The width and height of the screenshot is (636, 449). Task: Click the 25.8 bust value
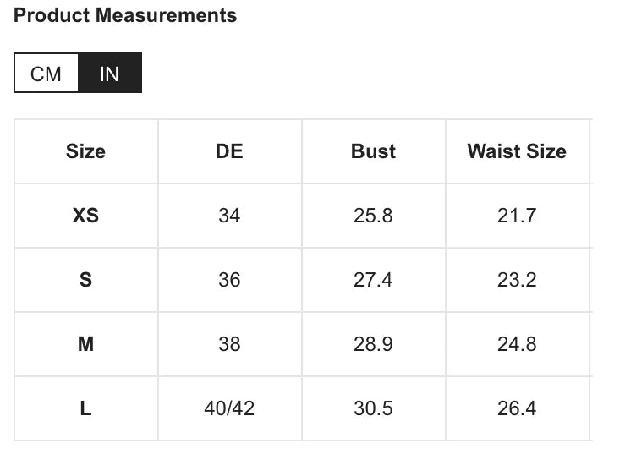(373, 216)
